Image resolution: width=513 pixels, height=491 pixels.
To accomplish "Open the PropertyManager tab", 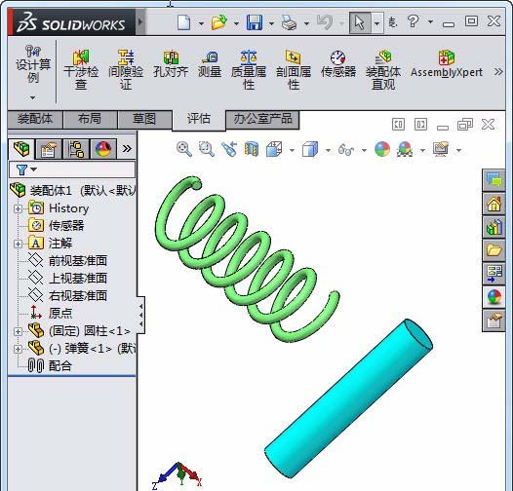I will tap(49, 149).
